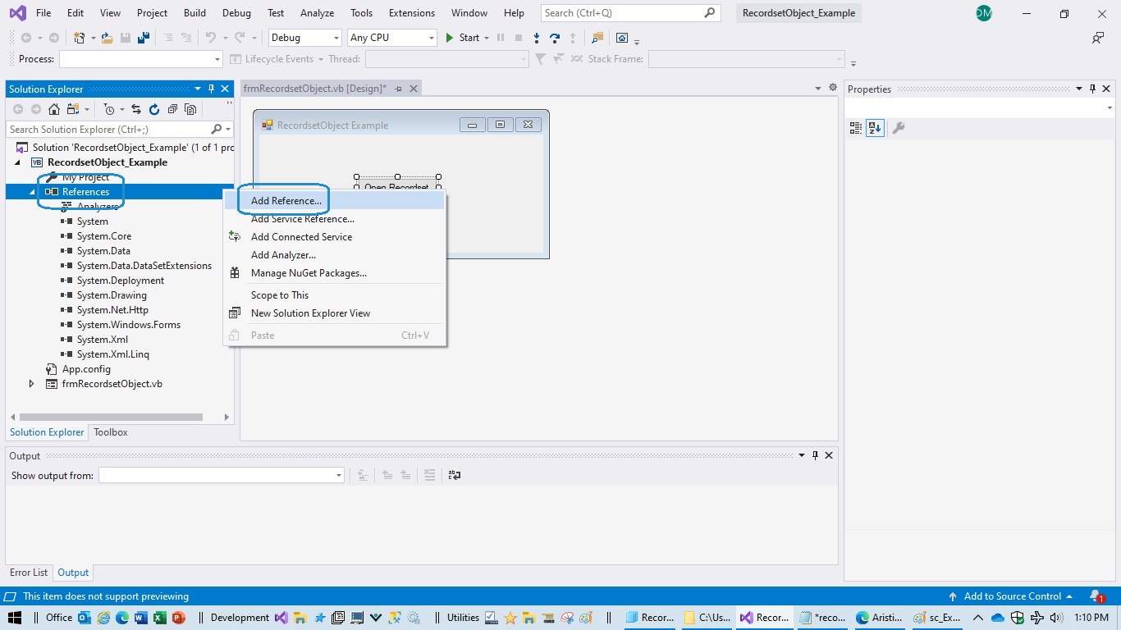
Task: Click the Undo icon on the toolbar
Action: click(211, 38)
